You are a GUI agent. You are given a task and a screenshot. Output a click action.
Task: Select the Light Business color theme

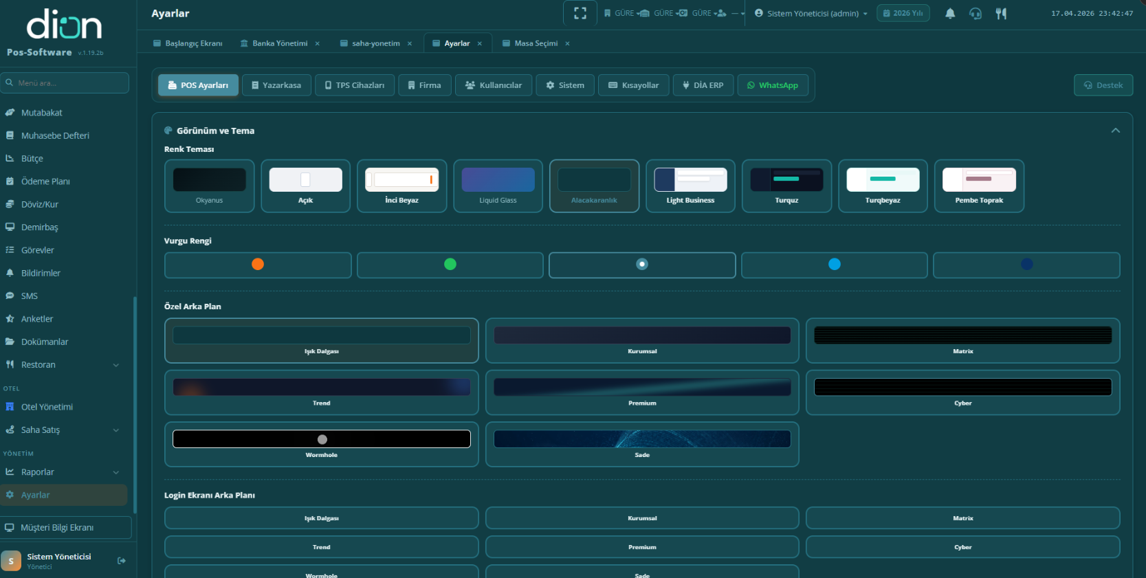[x=691, y=186]
